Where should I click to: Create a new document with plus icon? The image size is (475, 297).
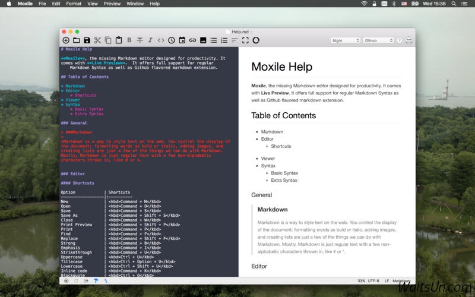pos(66,40)
